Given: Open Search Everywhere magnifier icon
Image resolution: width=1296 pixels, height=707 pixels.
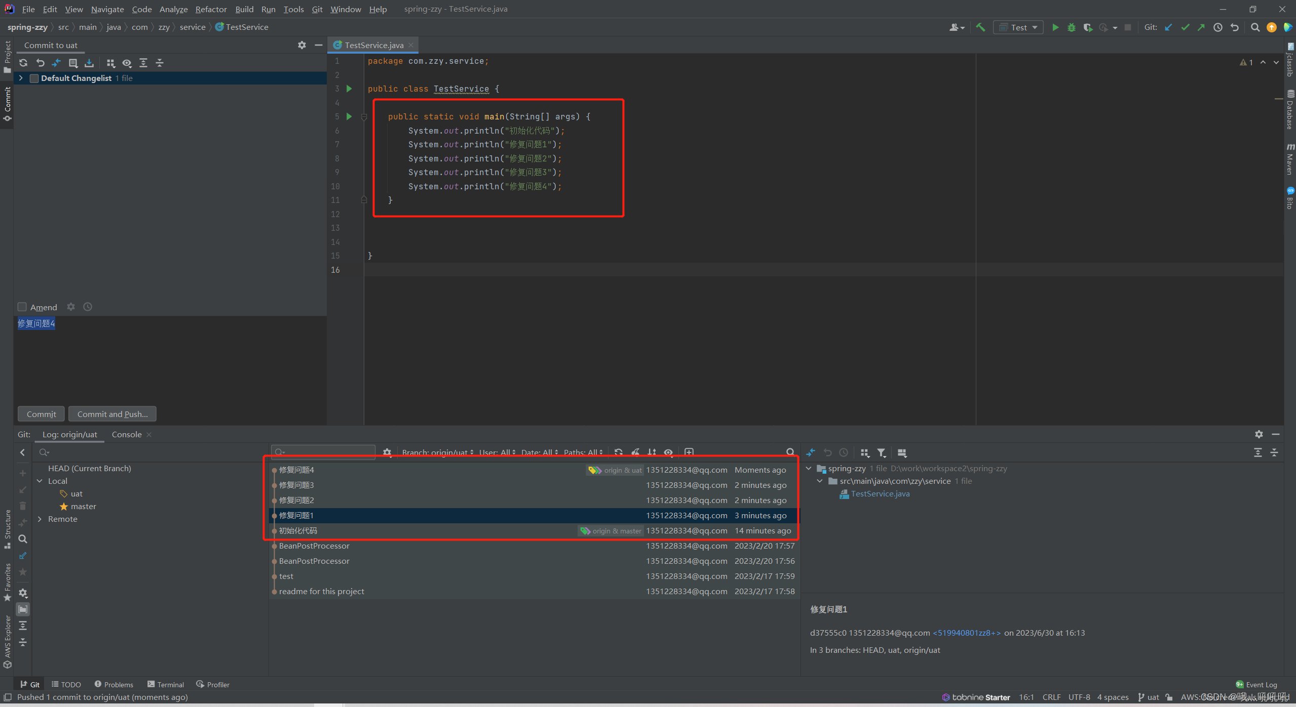Looking at the screenshot, I should 1255,27.
